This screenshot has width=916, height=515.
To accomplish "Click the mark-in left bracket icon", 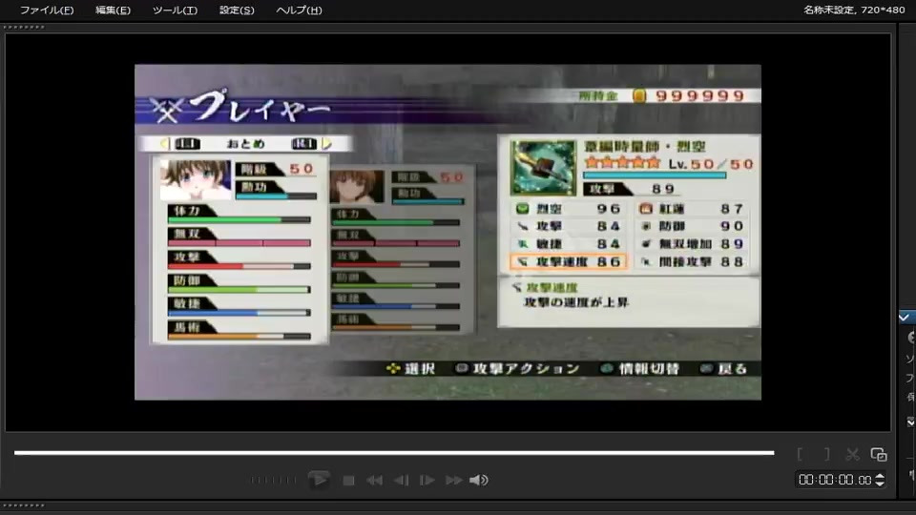I will pyautogui.click(x=800, y=454).
